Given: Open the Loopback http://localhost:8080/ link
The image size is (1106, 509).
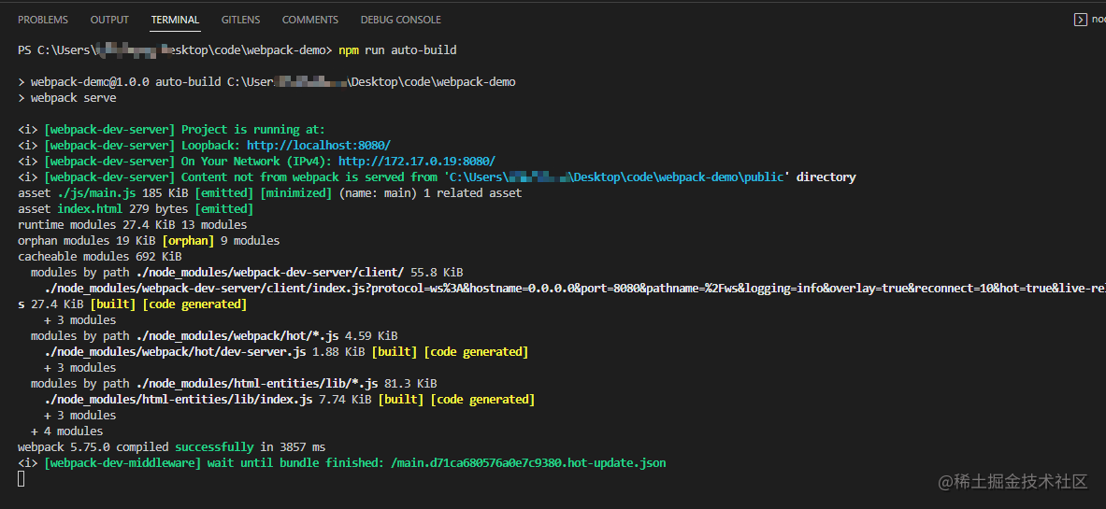Looking at the screenshot, I should 319,145.
